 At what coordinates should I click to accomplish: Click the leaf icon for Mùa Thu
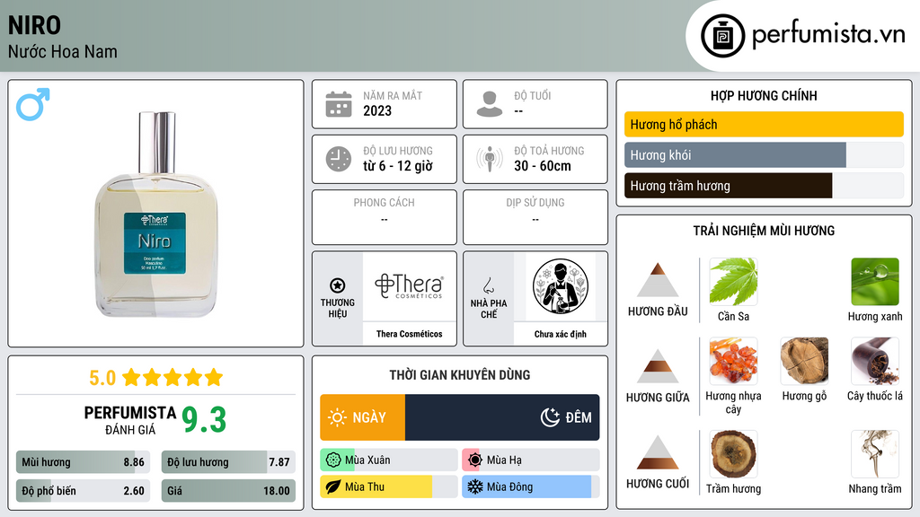coord(333,487)
